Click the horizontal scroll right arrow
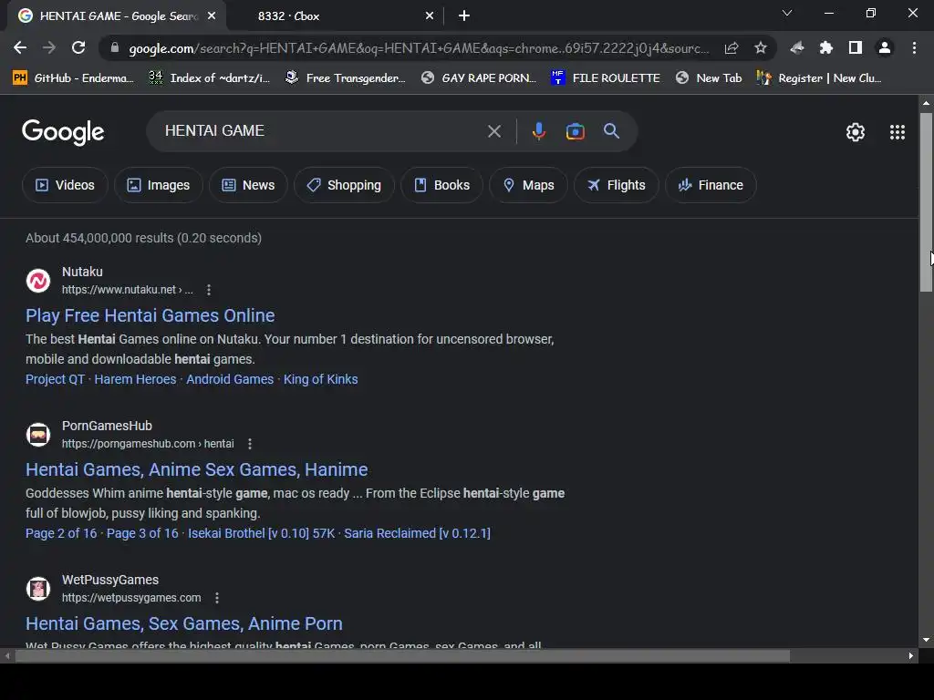The height and width of the screenshot is (700, 934). pyautogui.click(x=911, y=656)
